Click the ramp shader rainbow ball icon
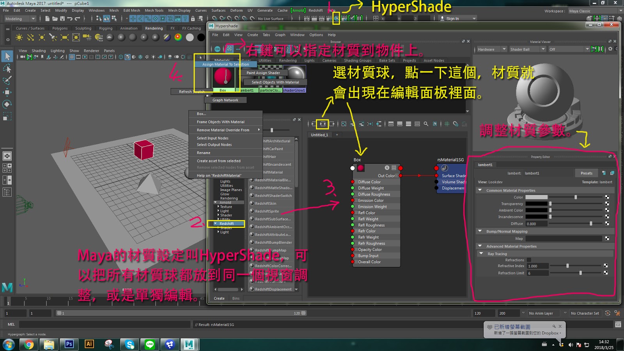Screen dimensions: 624x351 [178, 37]
